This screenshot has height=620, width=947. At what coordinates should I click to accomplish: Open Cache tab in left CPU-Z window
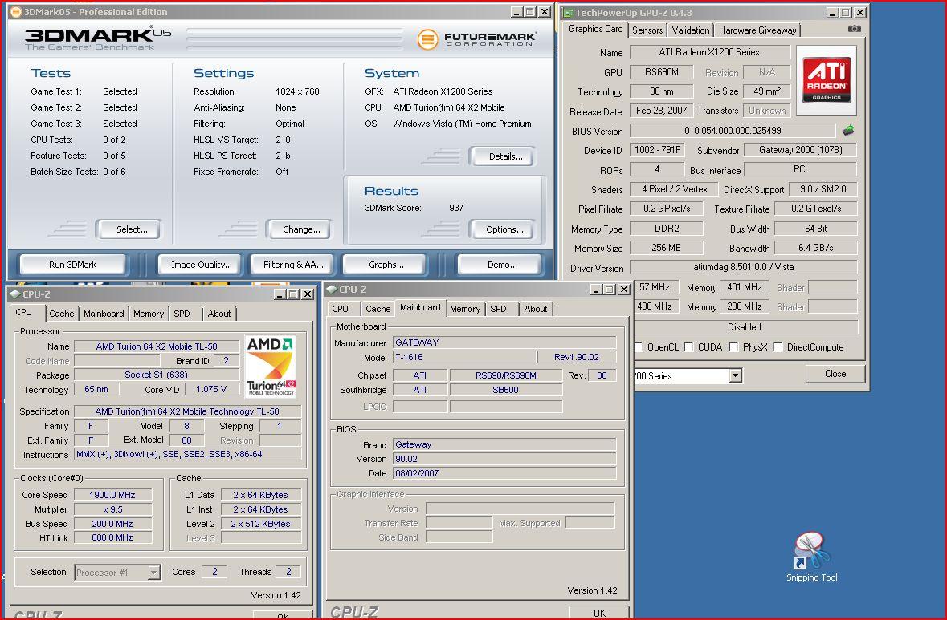pos(62,314)
